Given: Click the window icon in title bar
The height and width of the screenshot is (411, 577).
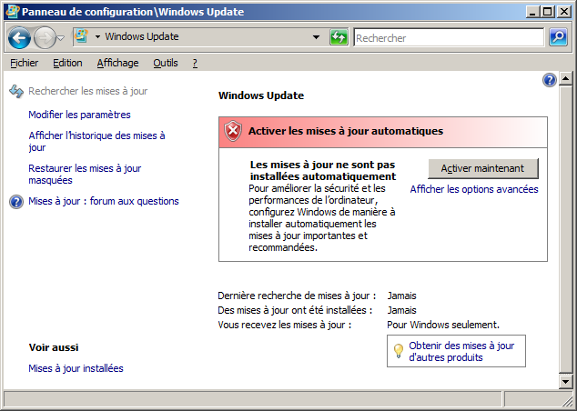Looking at the screenshot, I should [13, 12].
